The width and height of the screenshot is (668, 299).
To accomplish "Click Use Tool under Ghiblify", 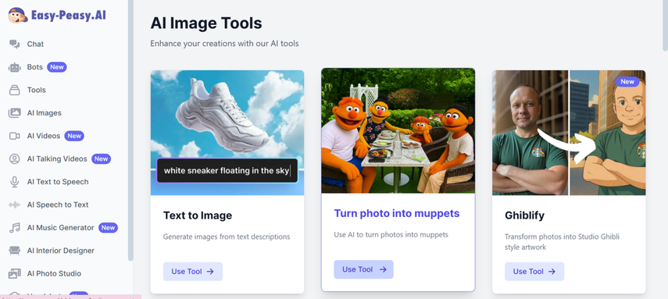I will tap(534, 272).
